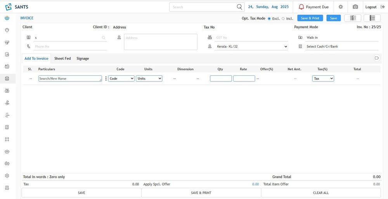Image resolution: width=388 pixels, height=199 pixels.
Task: Open the bottom receipt sidebar icon
Action: [x=7, y=188]
